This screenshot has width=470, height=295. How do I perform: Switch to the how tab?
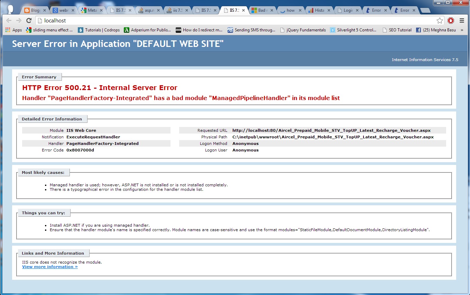point(291,10)
